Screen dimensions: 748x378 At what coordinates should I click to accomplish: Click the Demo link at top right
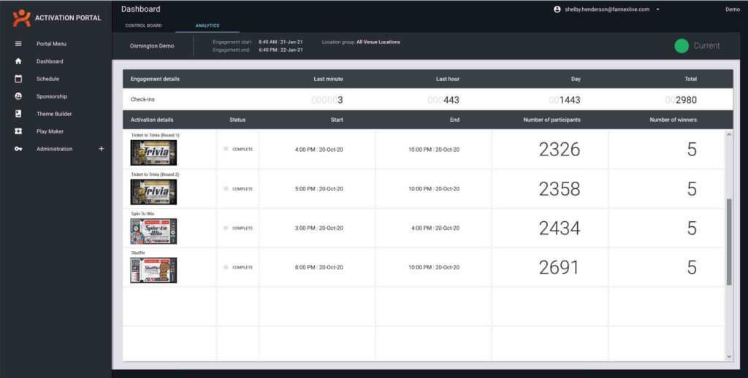pos(732,9)
